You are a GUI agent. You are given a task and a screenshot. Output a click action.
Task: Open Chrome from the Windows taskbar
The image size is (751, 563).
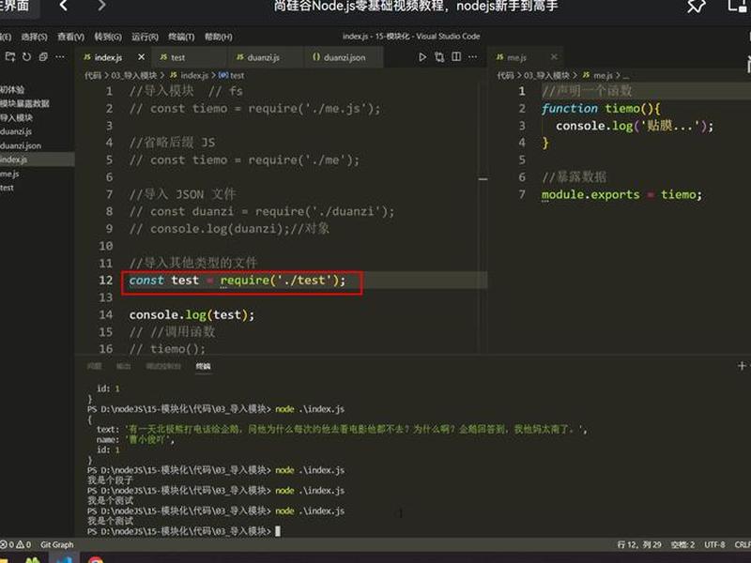pos(96,559)
